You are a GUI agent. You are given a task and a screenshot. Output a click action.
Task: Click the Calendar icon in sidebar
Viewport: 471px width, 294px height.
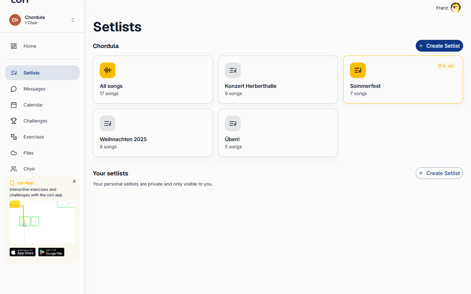coord(14,105)
